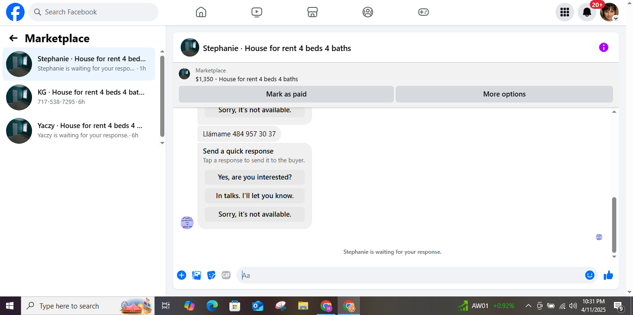
Task: Click chat scrollbar thumb
Action: tap(614, 225)
